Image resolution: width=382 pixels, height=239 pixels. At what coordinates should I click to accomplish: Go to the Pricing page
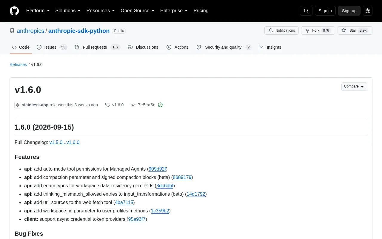201,11
